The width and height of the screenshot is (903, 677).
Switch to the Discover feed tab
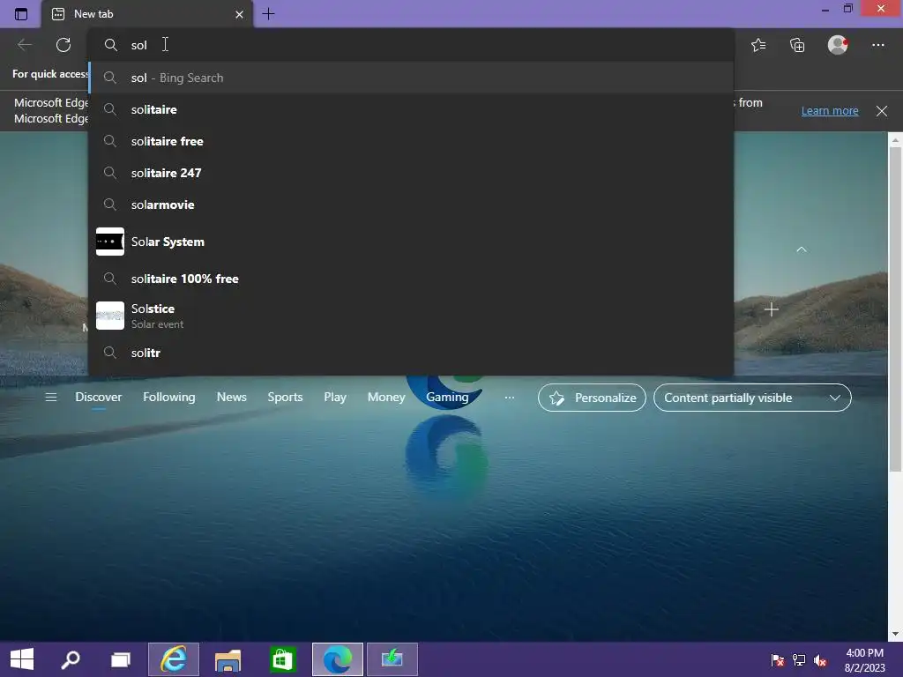(x=99, y=398)
